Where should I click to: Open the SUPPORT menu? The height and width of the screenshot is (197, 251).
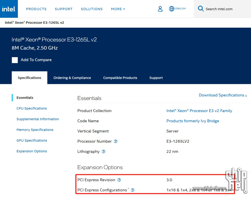pyautogui.click(x=64, y=9)
